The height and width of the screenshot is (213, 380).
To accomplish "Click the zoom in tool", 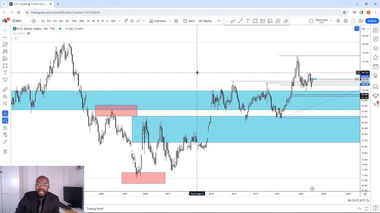I will point(5,96).
